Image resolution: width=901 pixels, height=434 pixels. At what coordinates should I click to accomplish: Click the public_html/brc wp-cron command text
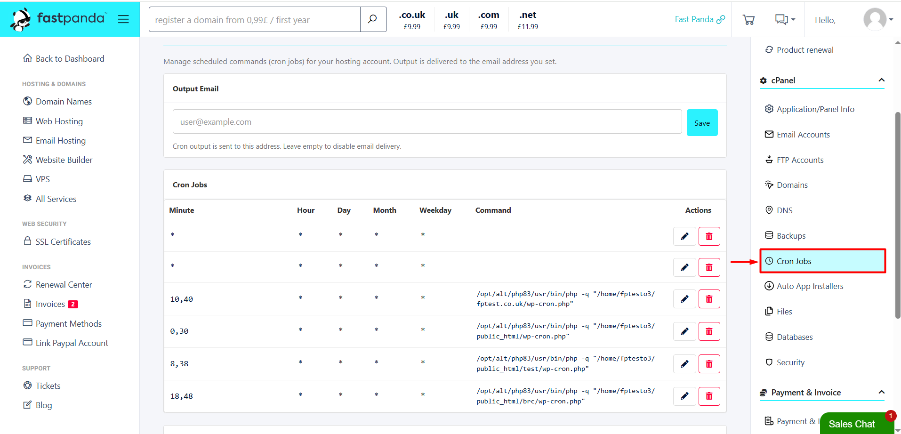pos(565,396)
